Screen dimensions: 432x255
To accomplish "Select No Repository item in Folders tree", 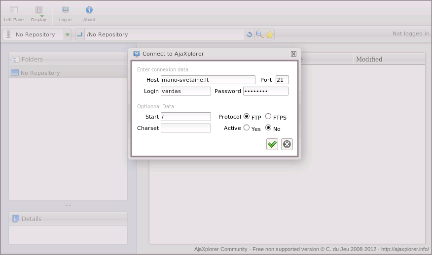I will click(40, 73).
